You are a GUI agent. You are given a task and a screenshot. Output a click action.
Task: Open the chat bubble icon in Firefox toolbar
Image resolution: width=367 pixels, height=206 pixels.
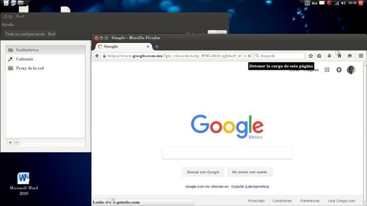(350, 56)
